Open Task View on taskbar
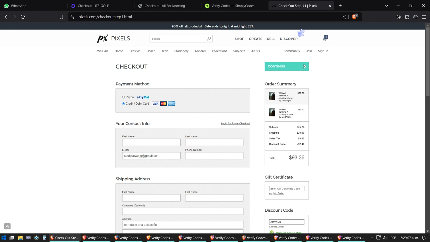This screenshot has height=242, width=430. coord(12,238)
